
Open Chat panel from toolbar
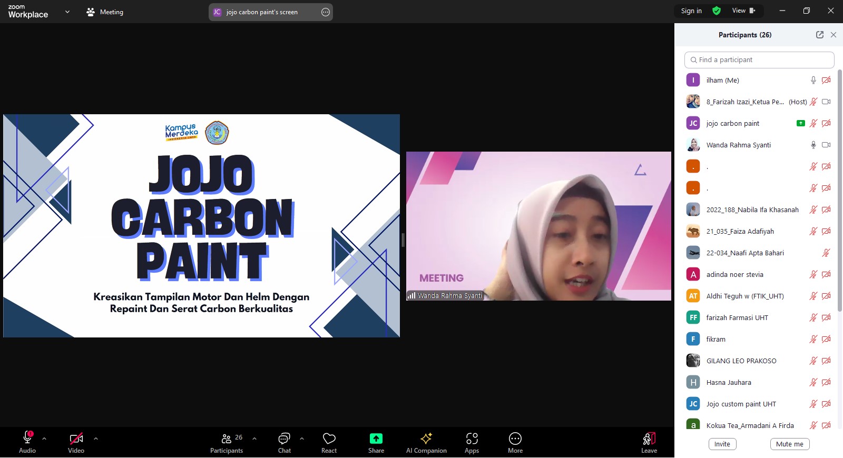[x=284, y=439]
